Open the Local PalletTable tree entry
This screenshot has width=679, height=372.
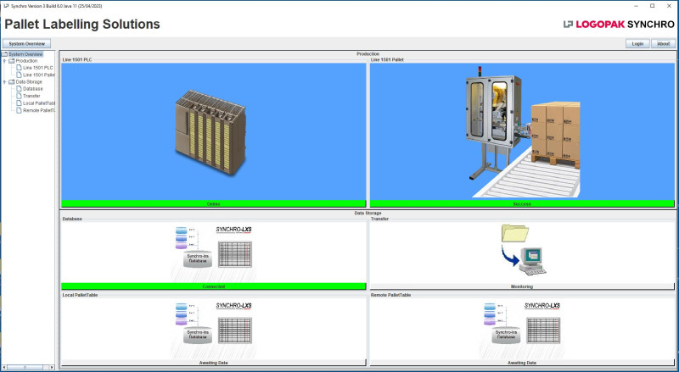[x=39, y=103]
